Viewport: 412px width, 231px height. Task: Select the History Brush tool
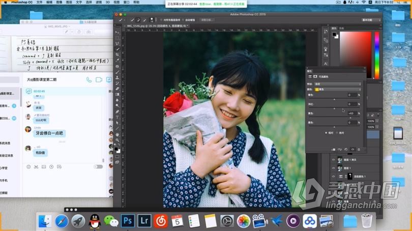pos(117,83)
